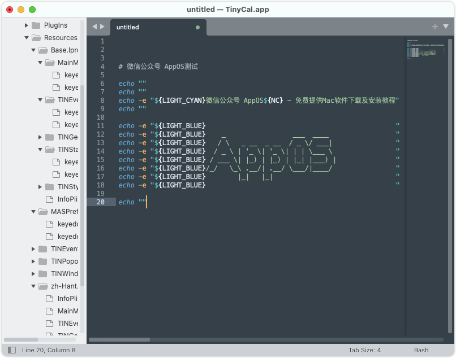Click the back tab navigation arrow

[94, 27]
